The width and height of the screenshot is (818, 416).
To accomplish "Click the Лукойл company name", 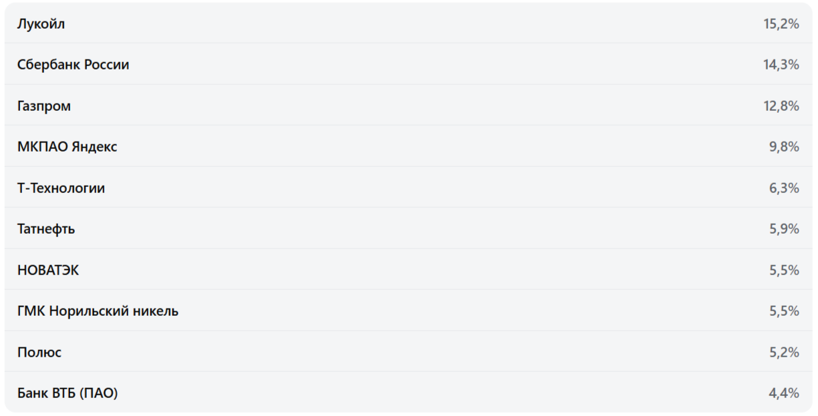I will (41, 24).
